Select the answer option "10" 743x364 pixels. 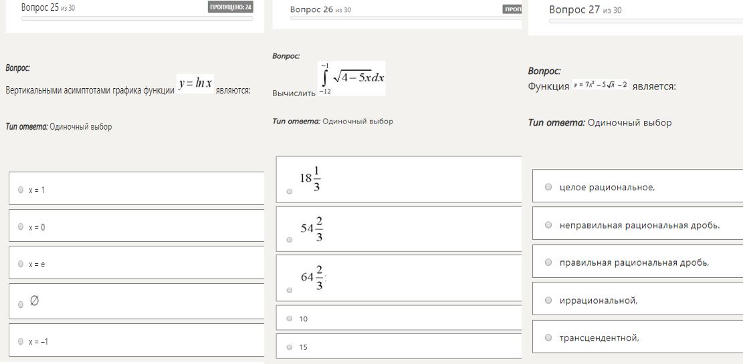point(290,319)
